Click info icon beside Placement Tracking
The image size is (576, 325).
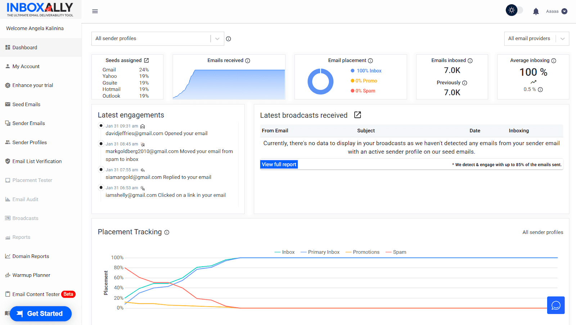point(167,232)
